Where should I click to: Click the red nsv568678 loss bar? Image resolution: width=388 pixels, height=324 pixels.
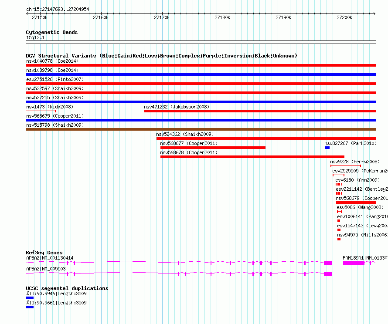pyautogui.click(x=252, y=157)
